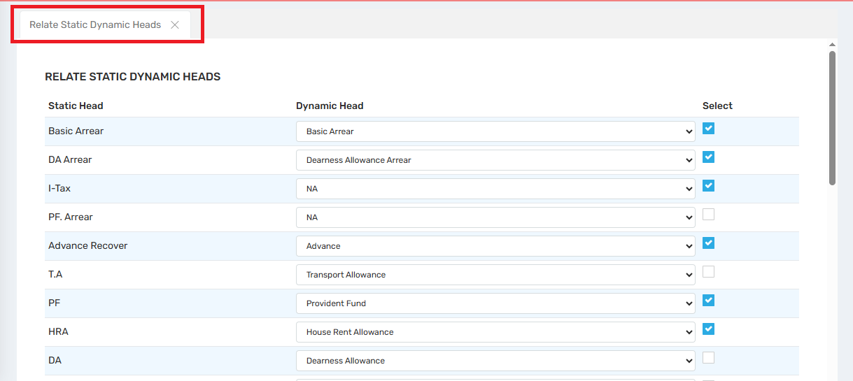Click the vertical scrollbar thumb
This screenshot has width=853, height=381.
[832, 117]
